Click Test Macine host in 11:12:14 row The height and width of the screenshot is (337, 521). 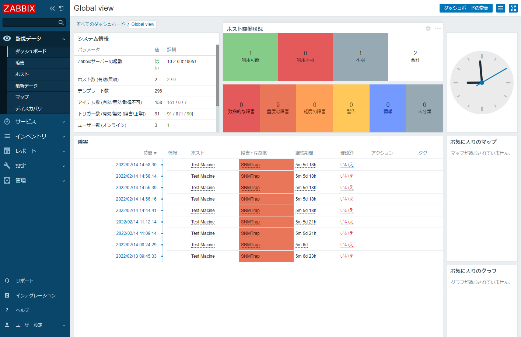[203, 222]
